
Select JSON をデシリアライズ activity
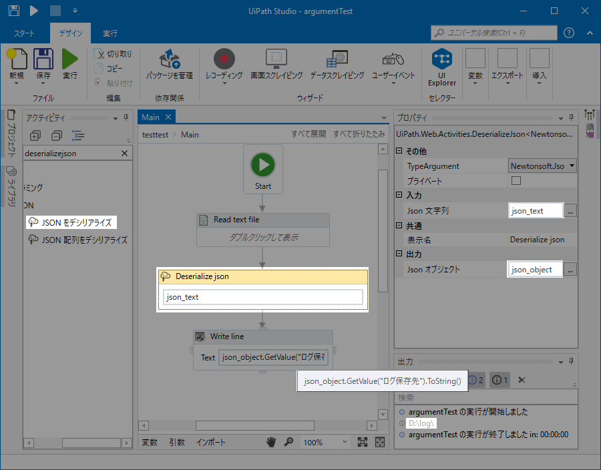(71, 222)
